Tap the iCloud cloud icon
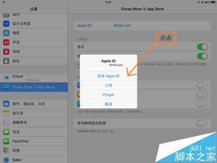The width and height of the screenshot is (217, 163). 6,78
